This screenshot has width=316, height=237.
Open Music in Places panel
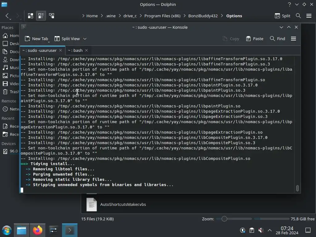(10, 68)
